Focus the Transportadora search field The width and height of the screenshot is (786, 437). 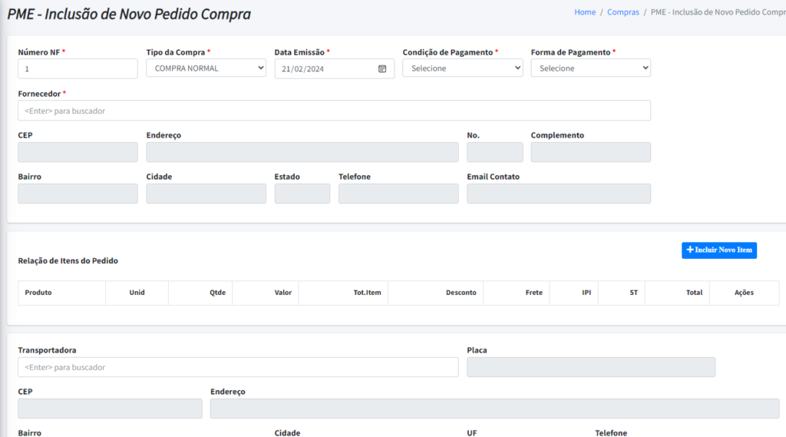[x=238, y=367]
